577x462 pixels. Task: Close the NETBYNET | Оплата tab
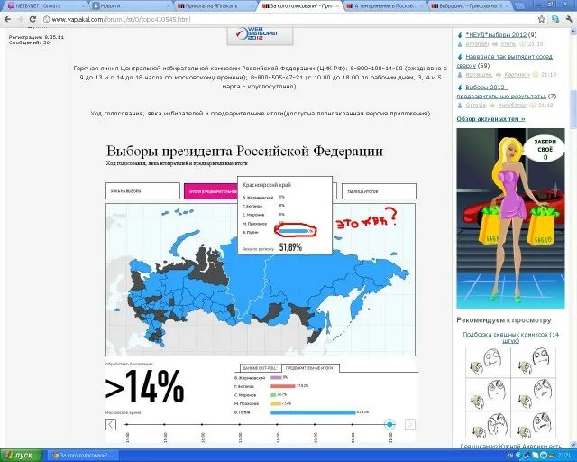[84, 6]
